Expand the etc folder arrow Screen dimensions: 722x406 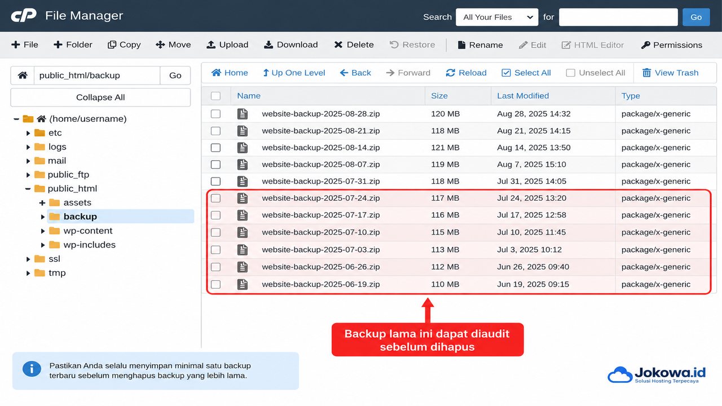tap(28, 133)
